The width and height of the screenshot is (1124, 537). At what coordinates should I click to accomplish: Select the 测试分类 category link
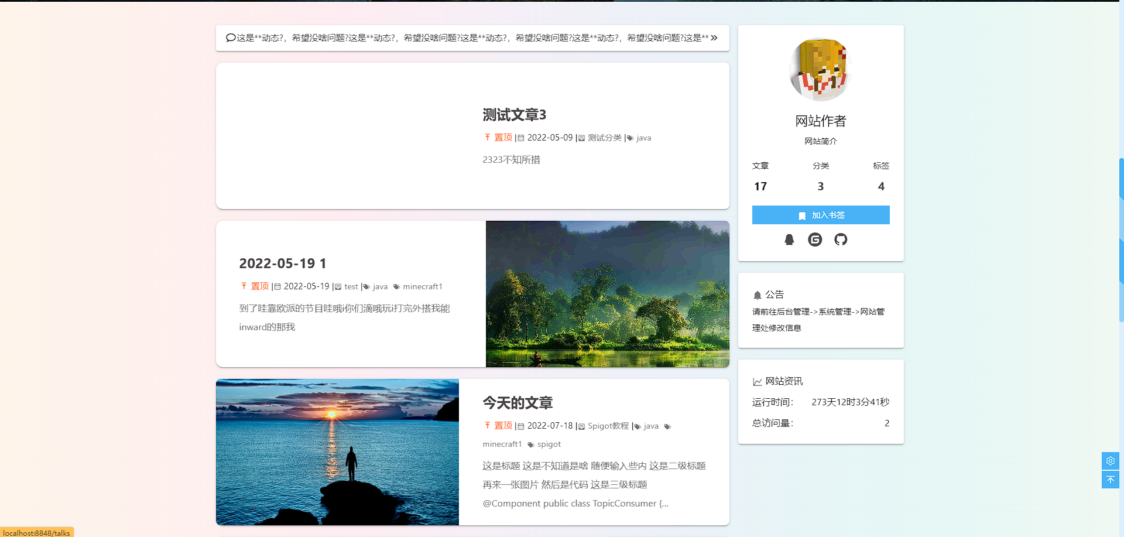(x=604, y=138)
